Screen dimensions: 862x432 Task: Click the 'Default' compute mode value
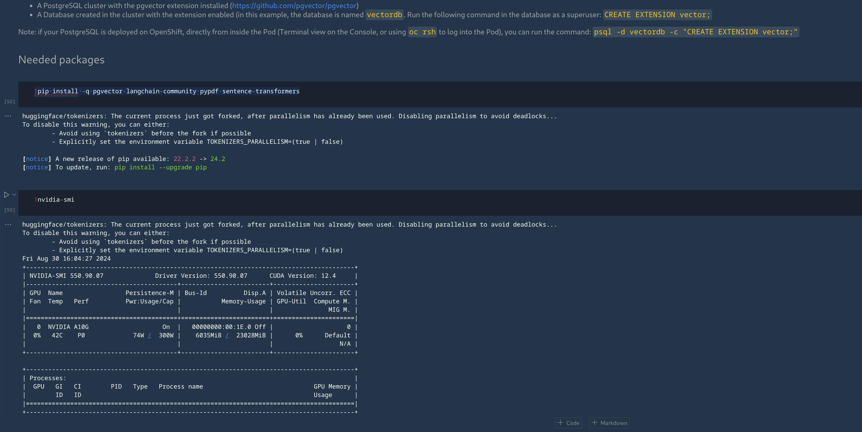click(x=337, y=335)
